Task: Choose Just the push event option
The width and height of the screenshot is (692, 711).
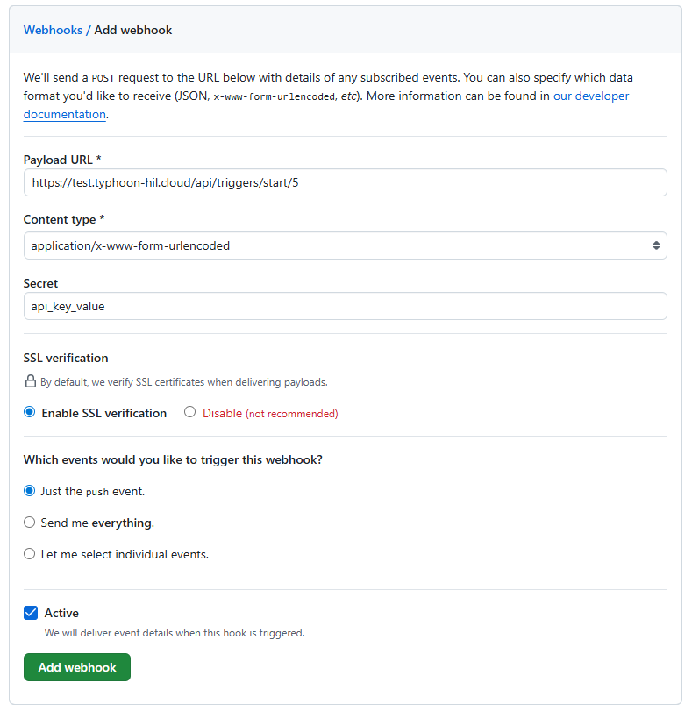Action: 30,491
